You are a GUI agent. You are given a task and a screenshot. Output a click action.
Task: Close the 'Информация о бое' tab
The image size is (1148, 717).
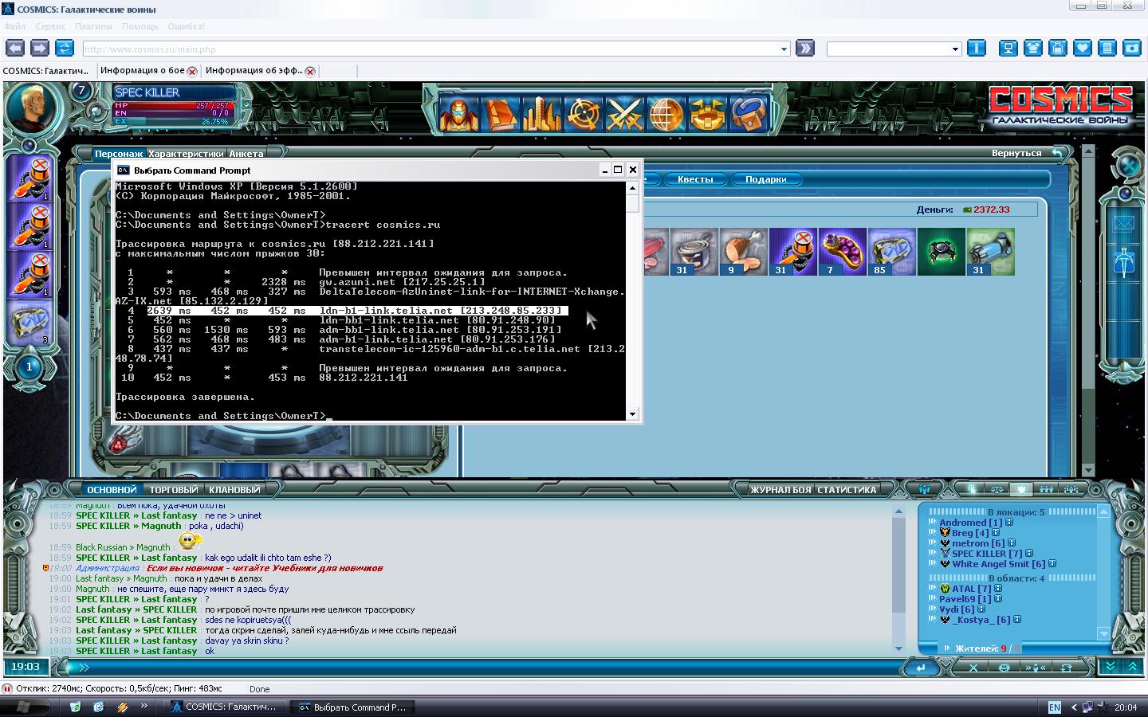[x=192, y=71]
